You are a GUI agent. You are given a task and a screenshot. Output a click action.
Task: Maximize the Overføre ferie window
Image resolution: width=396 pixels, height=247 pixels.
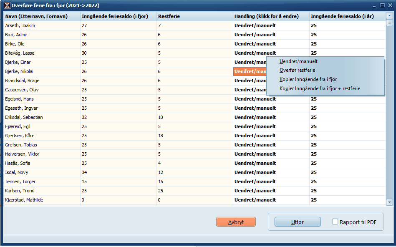click(x=382, y=5)
